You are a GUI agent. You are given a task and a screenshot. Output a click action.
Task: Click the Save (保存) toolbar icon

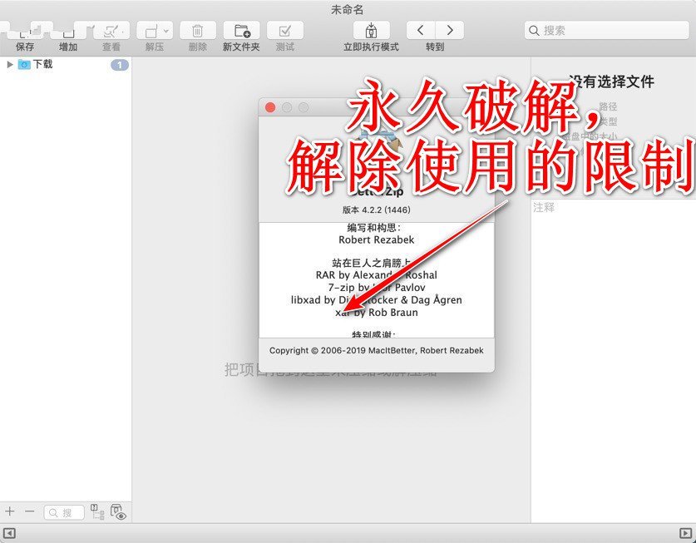pos(25,30)
